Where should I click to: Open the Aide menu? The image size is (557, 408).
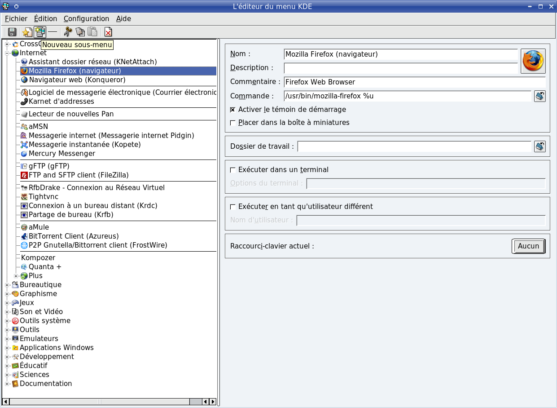click(123, 18)
